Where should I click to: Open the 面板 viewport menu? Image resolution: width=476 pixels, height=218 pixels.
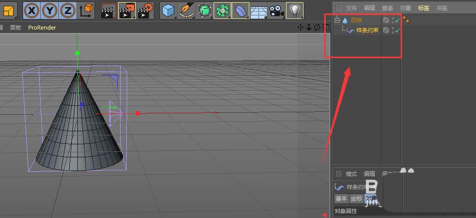16,28
